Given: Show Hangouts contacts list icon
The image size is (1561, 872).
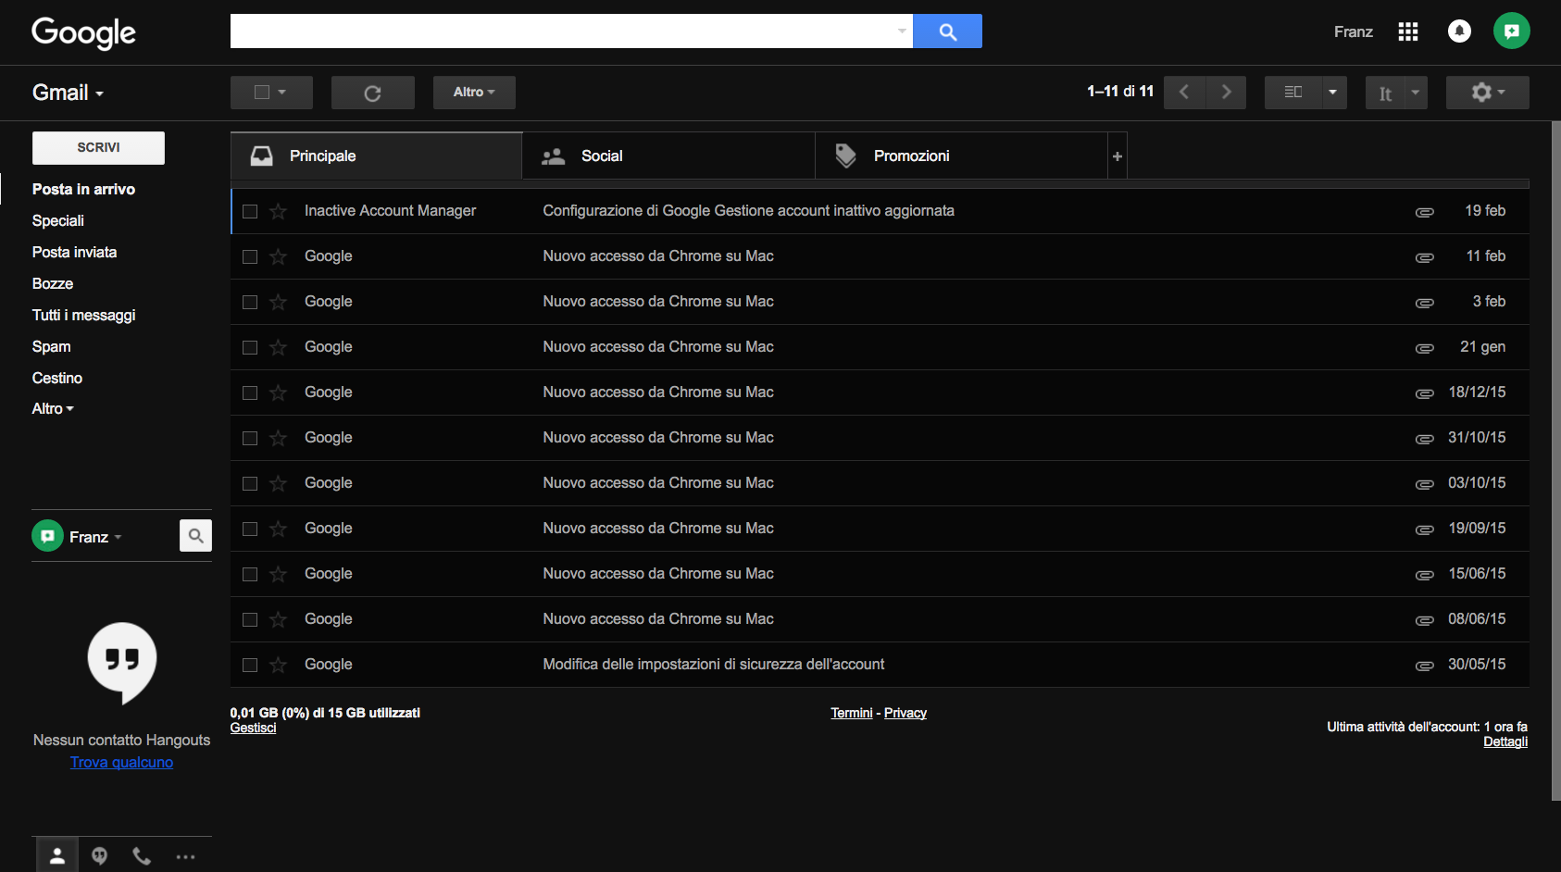Looking at the screenshot, I should (x=57, y=856).
